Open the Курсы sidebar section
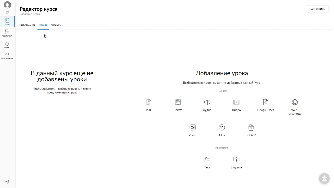334x188 pixels. (x=7, y=21)
